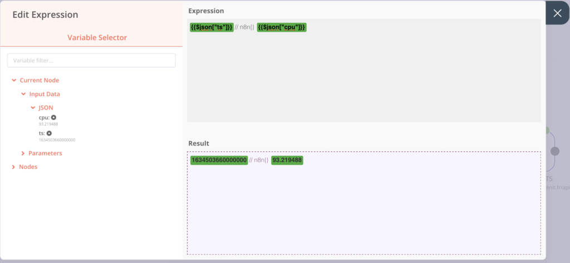Click the 93.219488 result value
The width and height of the screenshot is (570, 263).
(x=287, y=160)
